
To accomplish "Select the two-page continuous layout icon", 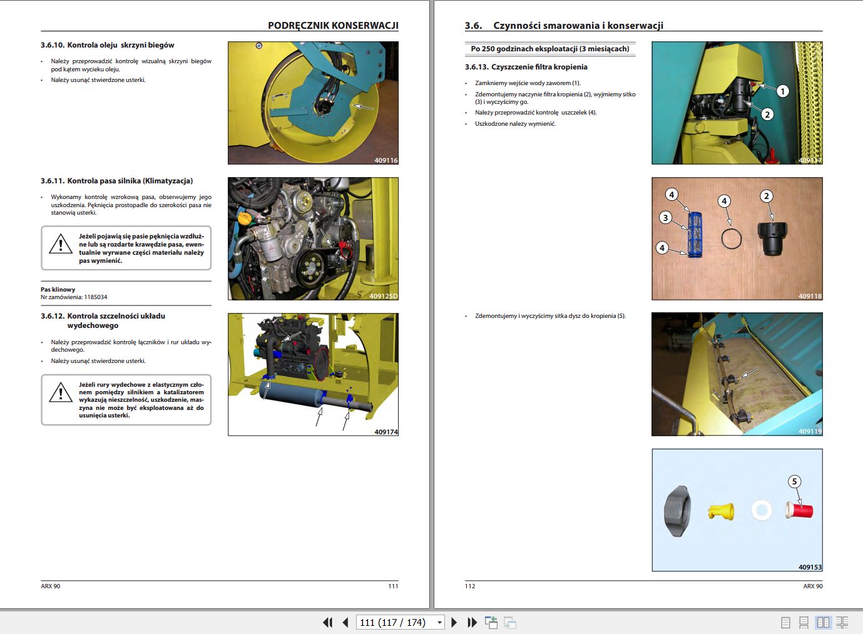I will [x=840, y=622].
